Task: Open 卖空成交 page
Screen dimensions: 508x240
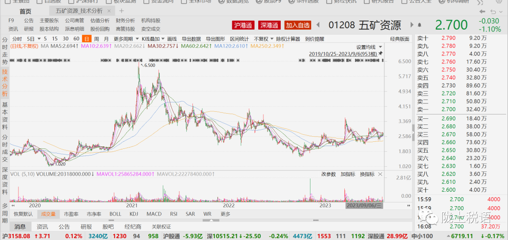Action: [x=151, y=29]
